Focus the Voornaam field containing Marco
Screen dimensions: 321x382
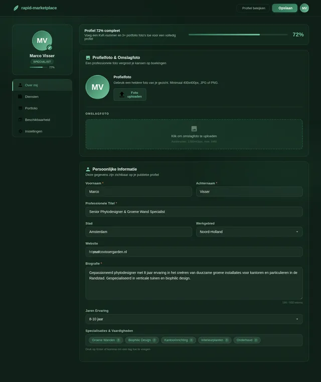[x=138, y=192]
